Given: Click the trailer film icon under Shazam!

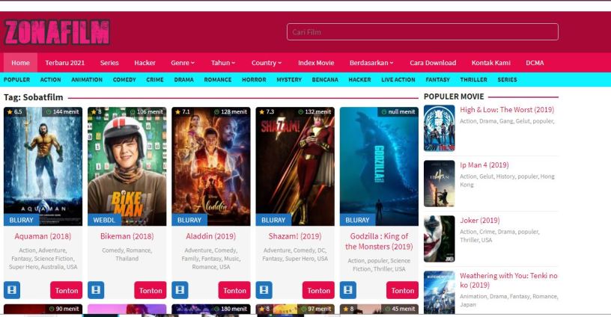Looking at the screenshot, I should (264, 290).
